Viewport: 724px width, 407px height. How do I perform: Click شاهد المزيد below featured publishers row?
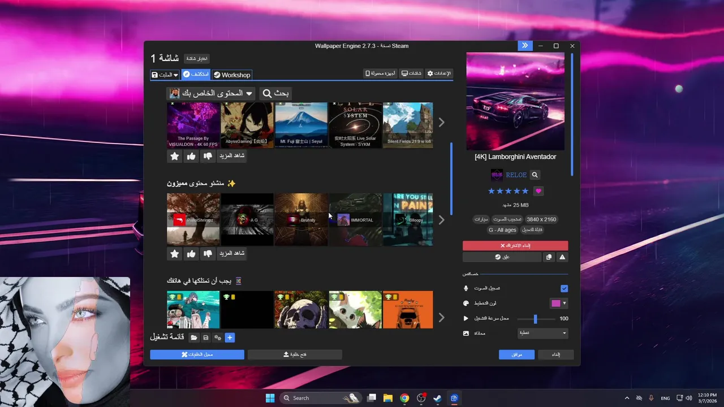[x=232, y=254]
